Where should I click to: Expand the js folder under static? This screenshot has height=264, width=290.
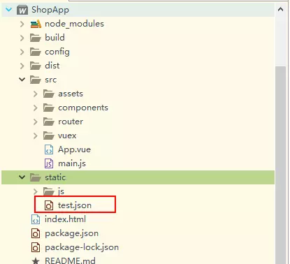(35, 191)
